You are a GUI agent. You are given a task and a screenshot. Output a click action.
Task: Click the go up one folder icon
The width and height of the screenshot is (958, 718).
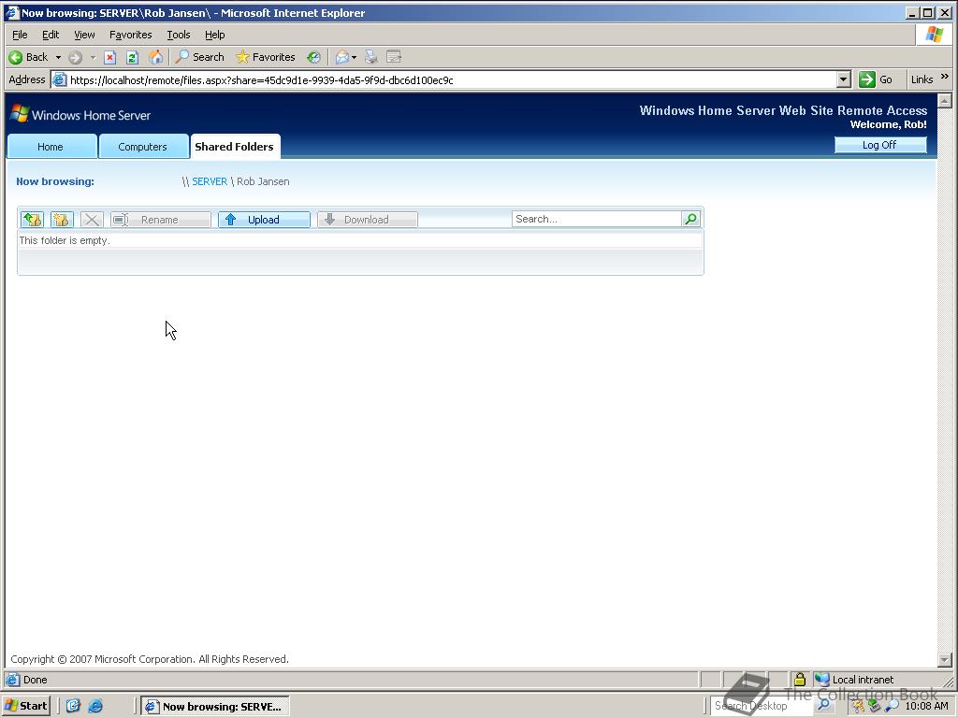(x=32, y=219)
